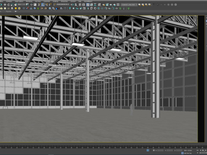Select the Rotate tool
The image size is (207, 155).
tap(9, 5)
